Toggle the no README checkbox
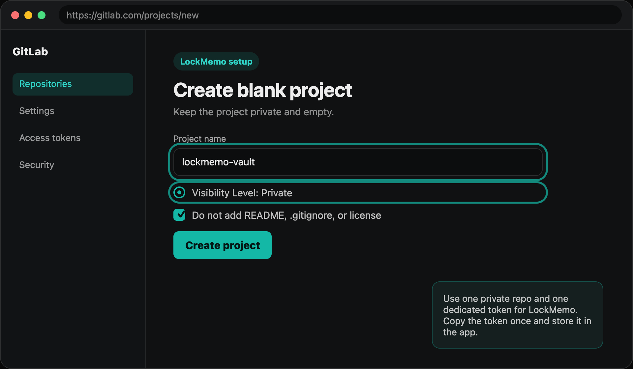This screenshot has width=633, height=369. (179, 215)
